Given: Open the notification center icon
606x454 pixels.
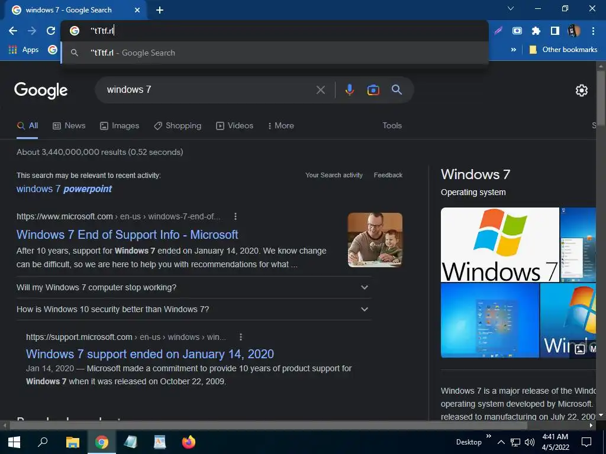Looking at the screenshot, I should point(586,442).
